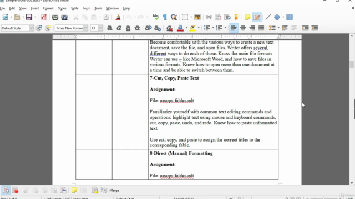Toggle Show Track Changes in bottom toolbar
The height and width of the screenshot is (199, 355).
[x=6, y=190]
